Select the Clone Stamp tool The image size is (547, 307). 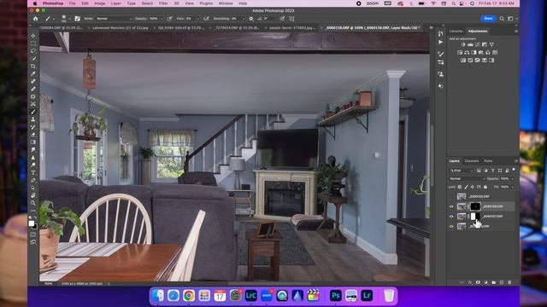point(33,119)
